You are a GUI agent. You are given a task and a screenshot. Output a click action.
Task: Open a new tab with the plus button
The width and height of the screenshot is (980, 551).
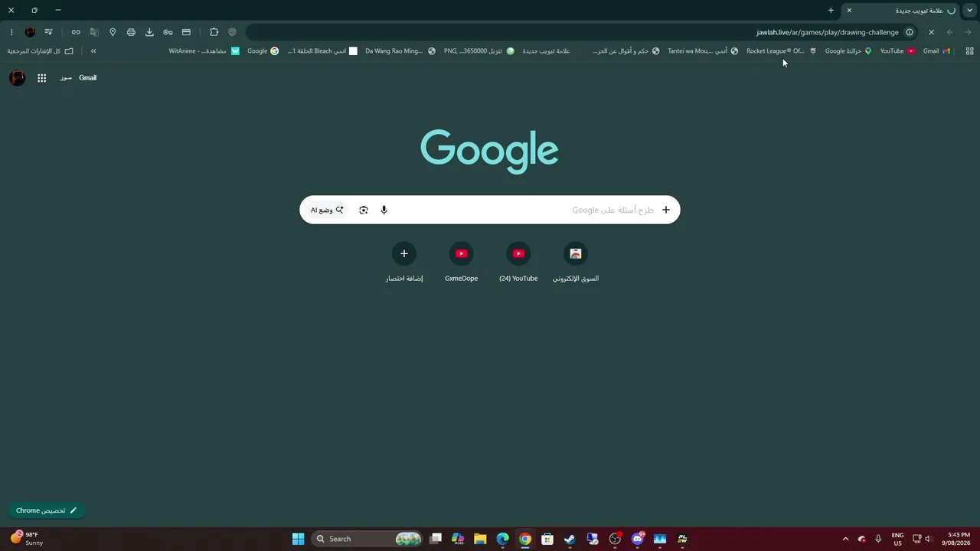coord(831,11)
